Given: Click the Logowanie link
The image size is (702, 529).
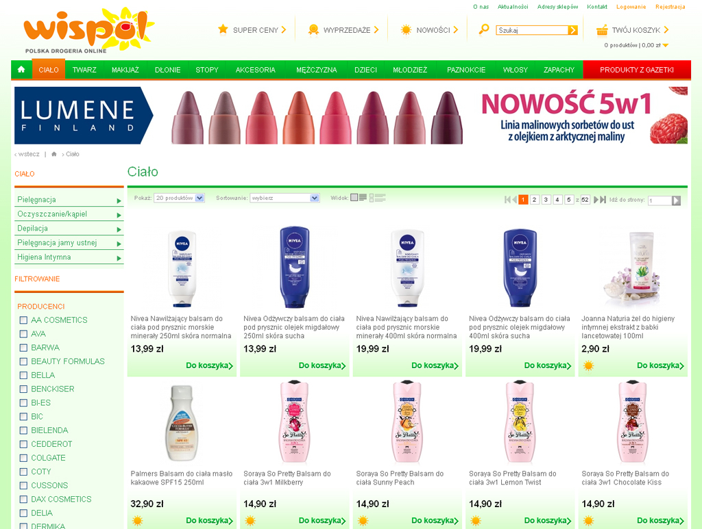Looking at the screenshot, I should 631,7.
